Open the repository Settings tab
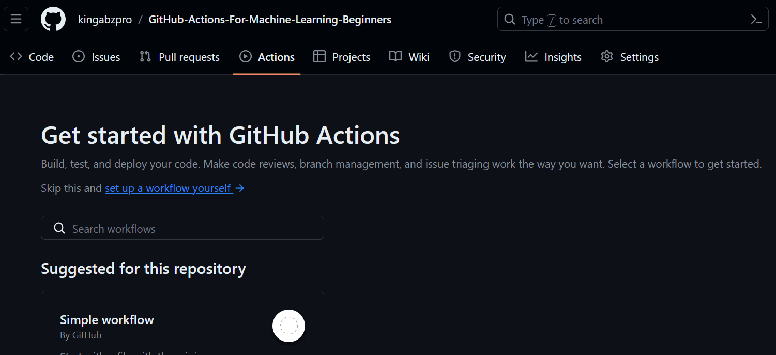The height and width of the screenshot is (355, 776). click(630, 57)
